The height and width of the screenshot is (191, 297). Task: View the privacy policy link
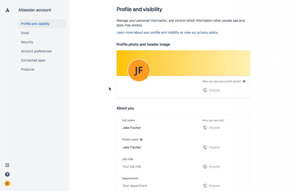201,32
